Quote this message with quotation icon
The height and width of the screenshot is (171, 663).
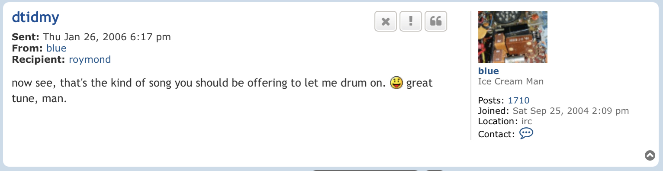[x=436, y=21]
